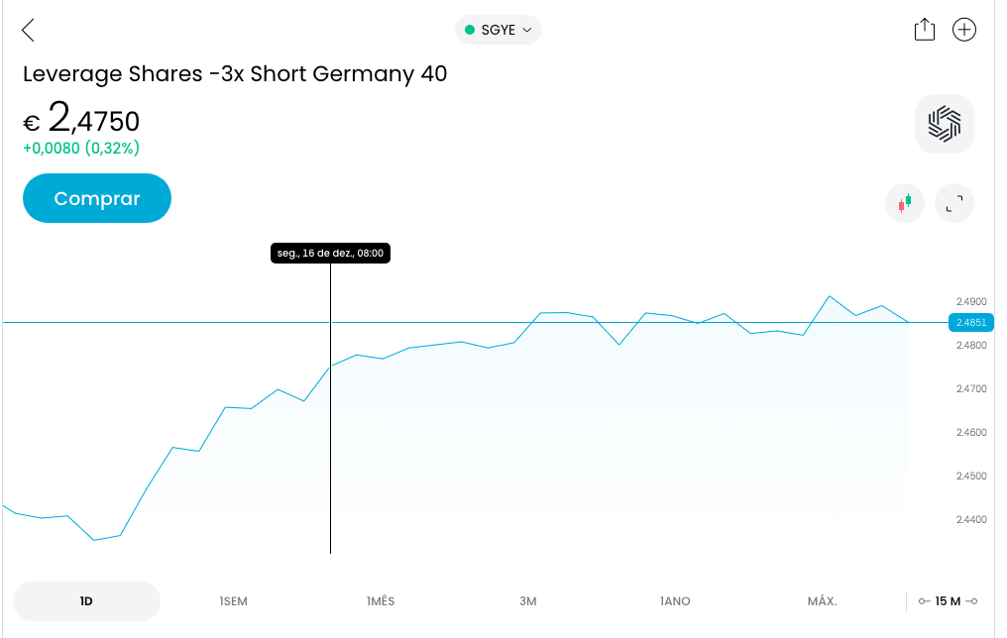1007x638 pixels.
Task: Add to watchlist with the plus icon
Action: pyautogui.click(x=963, y=30)
